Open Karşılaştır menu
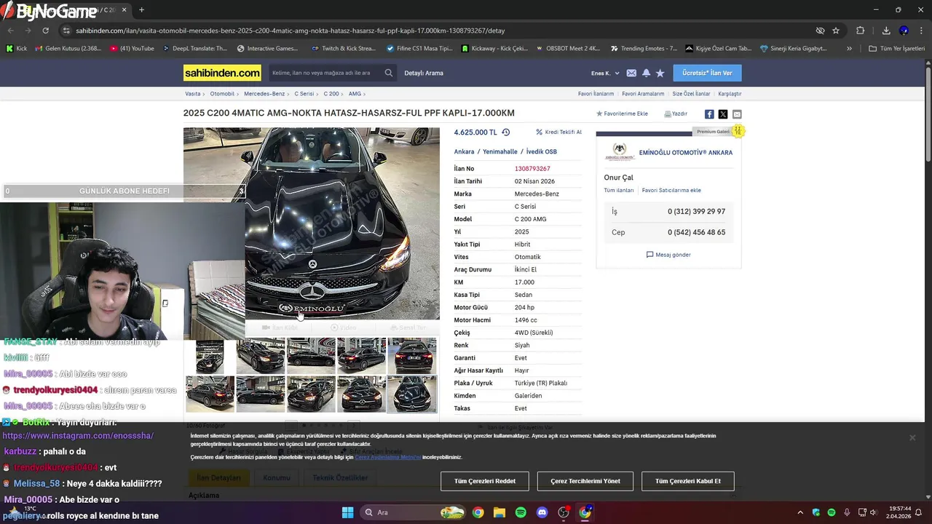932x524 pixels. [x=730, y=94]
